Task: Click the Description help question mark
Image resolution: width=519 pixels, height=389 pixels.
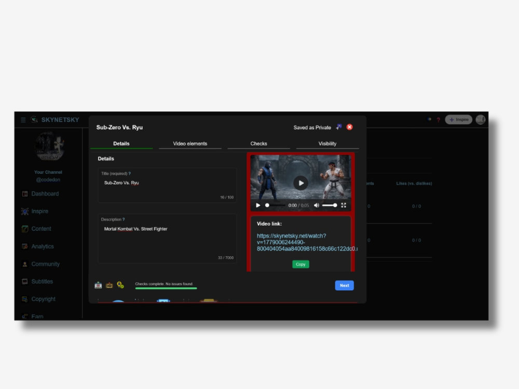Action: tap(124, 219)
